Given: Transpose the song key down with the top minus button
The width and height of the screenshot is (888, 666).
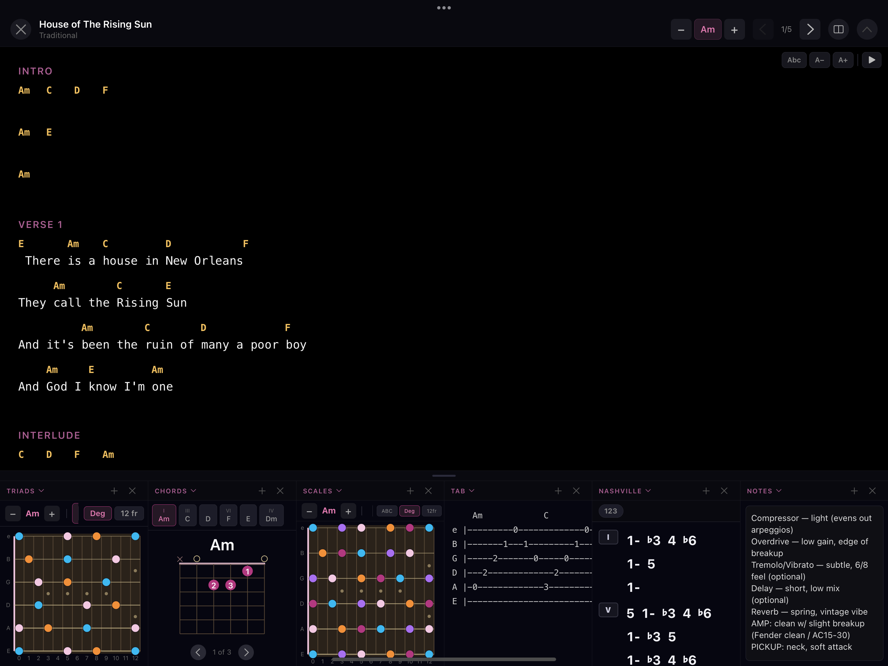Looking at the screenshot, I should point(681,29).
